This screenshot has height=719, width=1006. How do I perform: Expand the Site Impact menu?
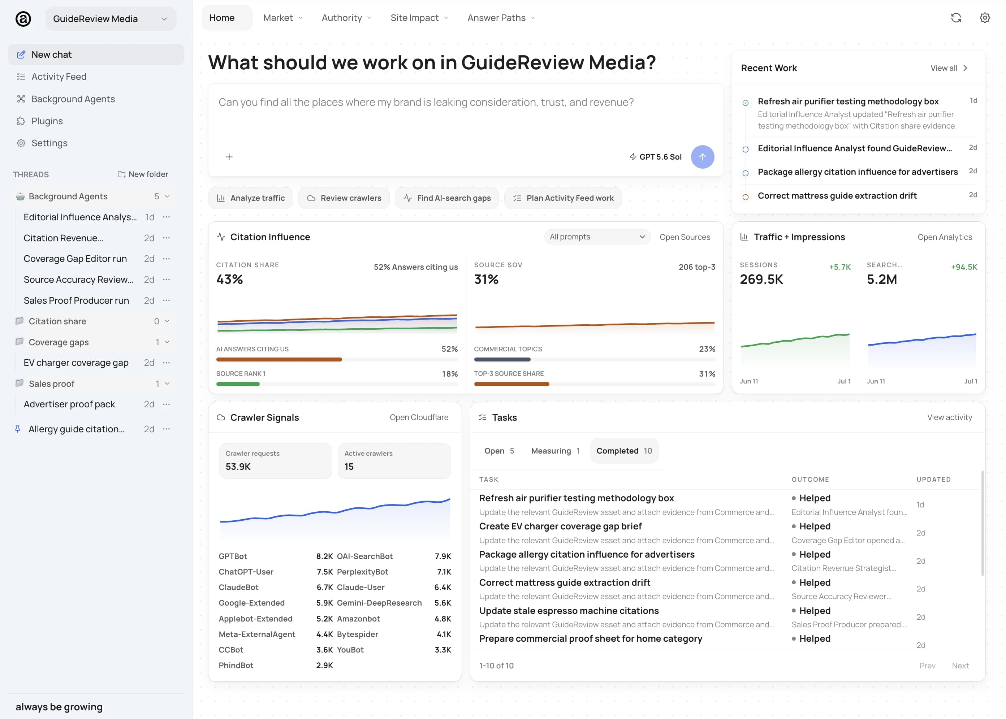pos(419,18)
